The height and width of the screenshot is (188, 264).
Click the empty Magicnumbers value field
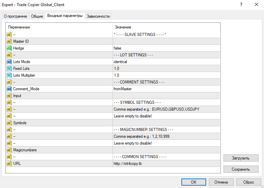[166, 150]
